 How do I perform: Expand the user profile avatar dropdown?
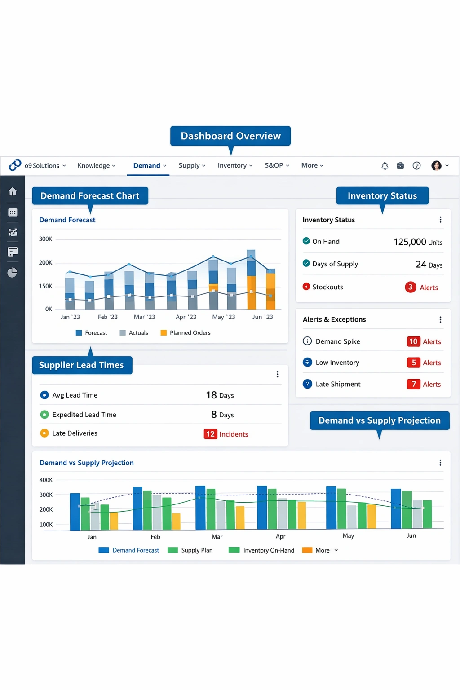pos(440,166)
